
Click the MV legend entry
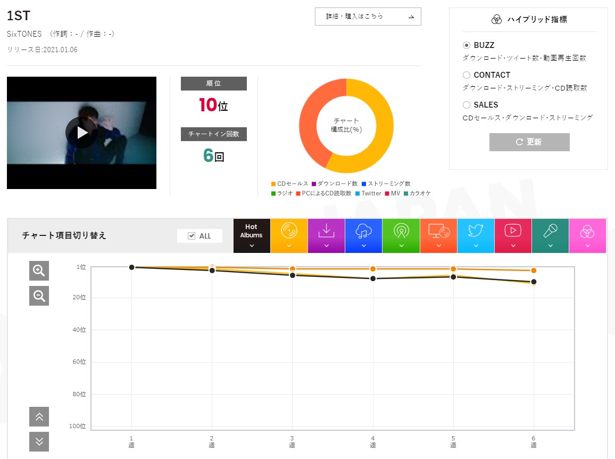(393, 194)
